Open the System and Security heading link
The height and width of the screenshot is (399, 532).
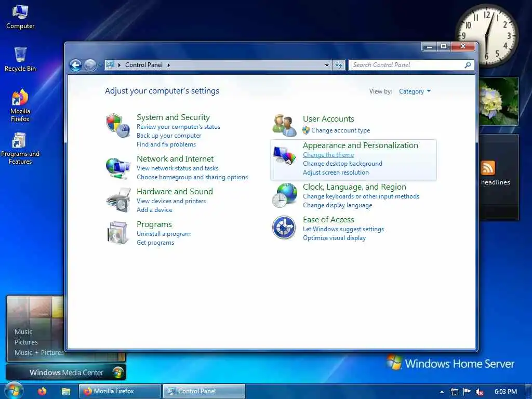click(x=173, y=117)
